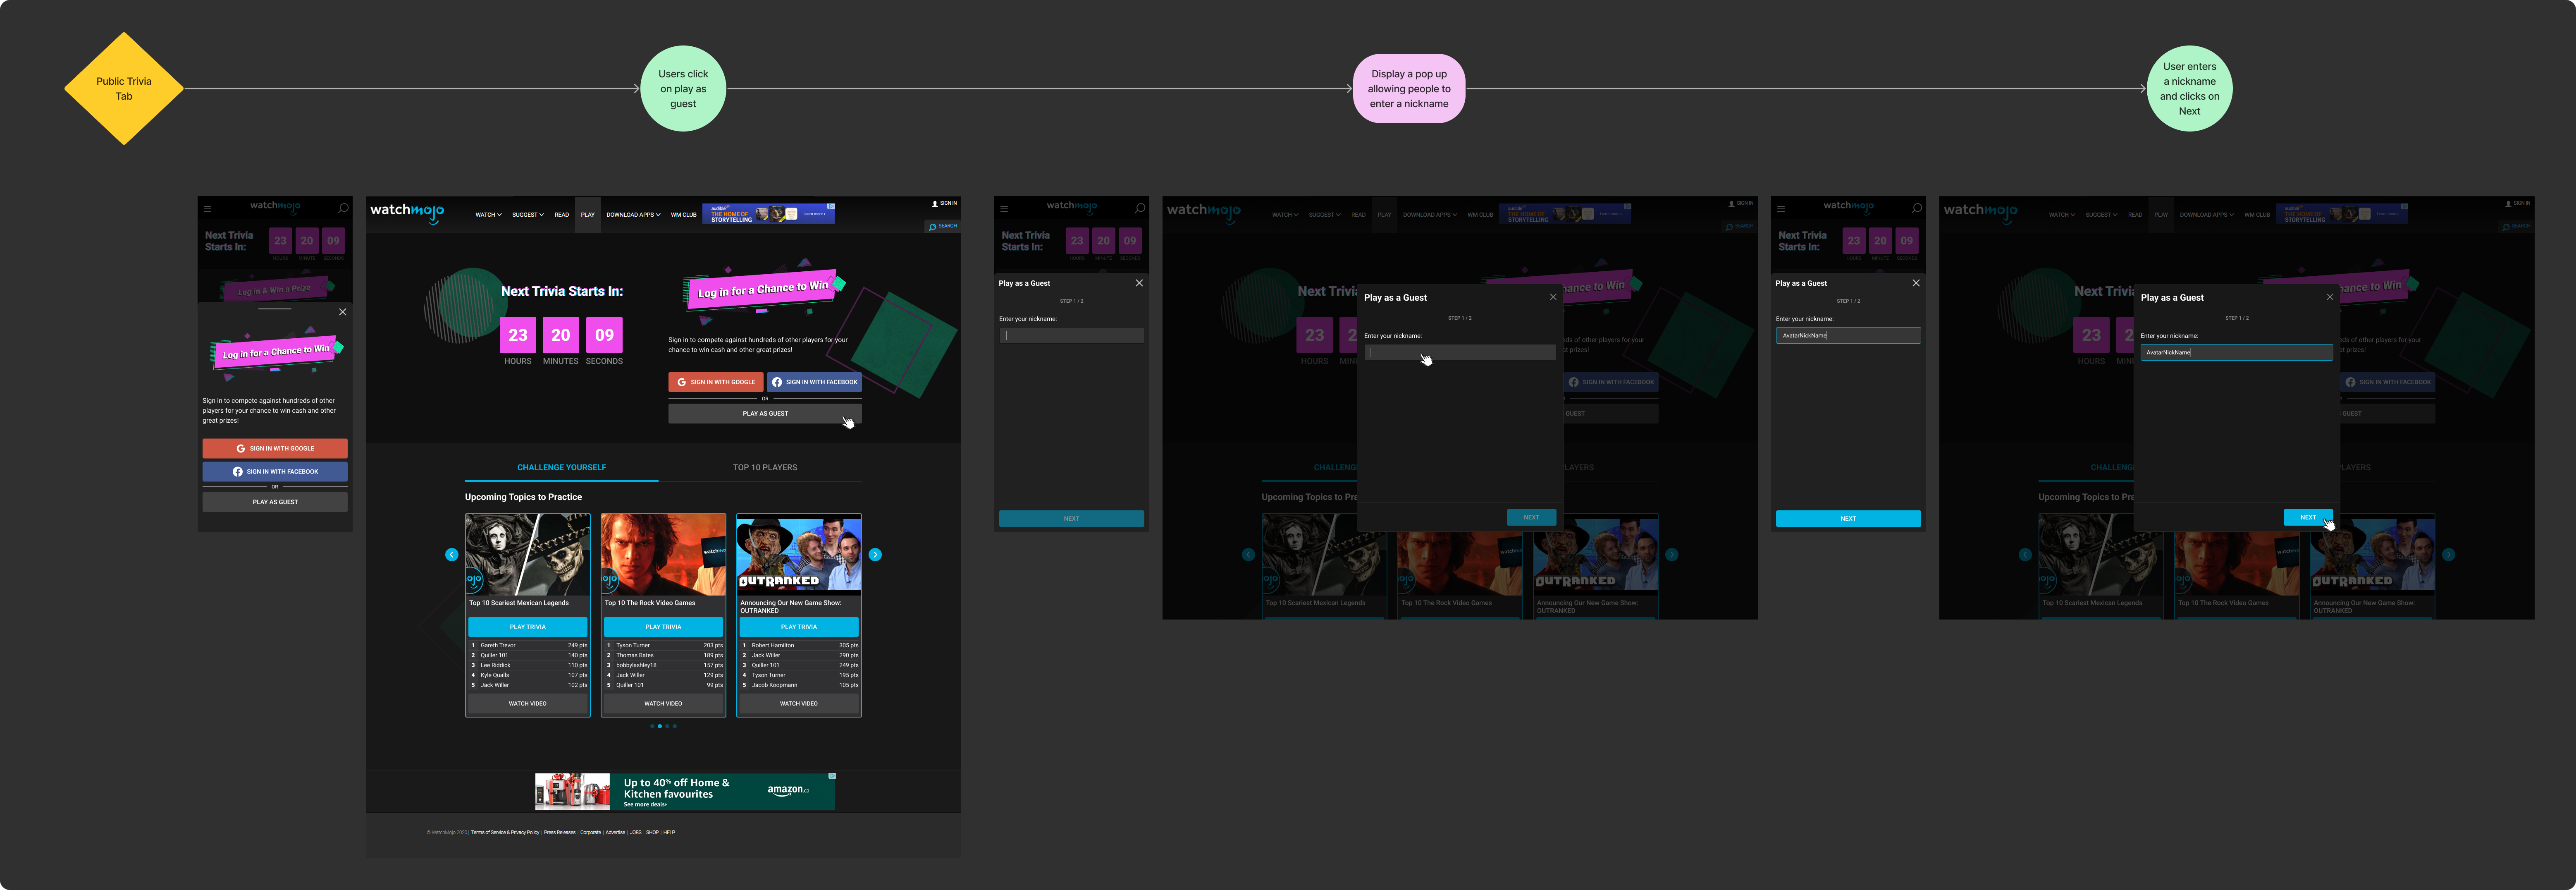The image size is (2576, 890).
Task: Open OUTRANKED game show thumbnail on bright page
Action: [799, 555]
